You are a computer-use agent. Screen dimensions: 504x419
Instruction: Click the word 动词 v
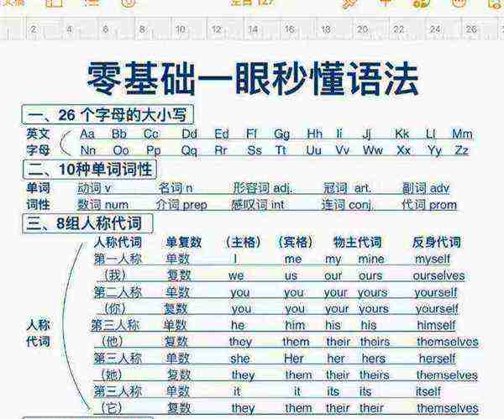[94, 188]
